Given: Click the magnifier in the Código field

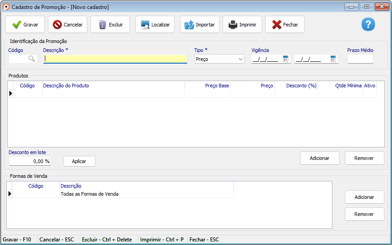Looking at the screenshot, I should pos(32,59).
